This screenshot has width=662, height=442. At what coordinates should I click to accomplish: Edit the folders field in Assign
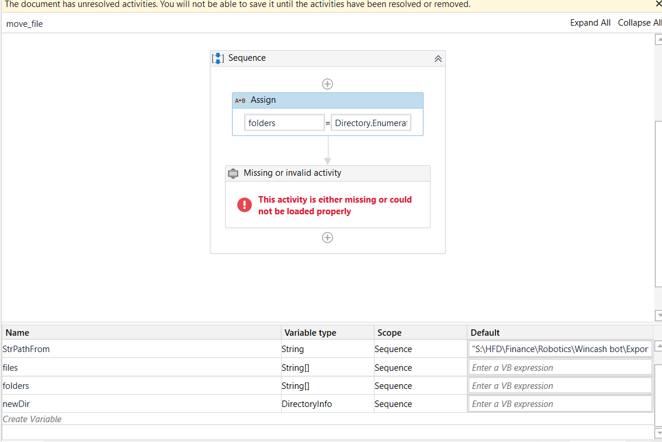pyautogui.click(x=284, y=123)
